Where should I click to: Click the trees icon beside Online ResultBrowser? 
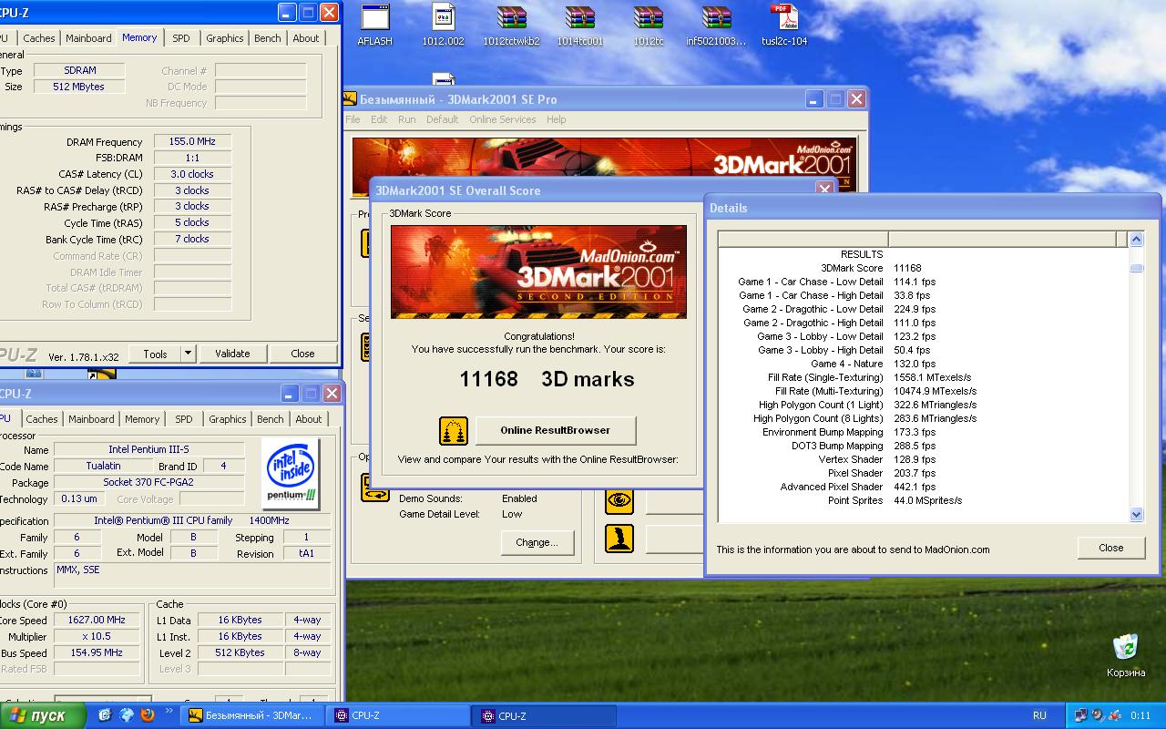pyautogui.click(x=454, y=430)
